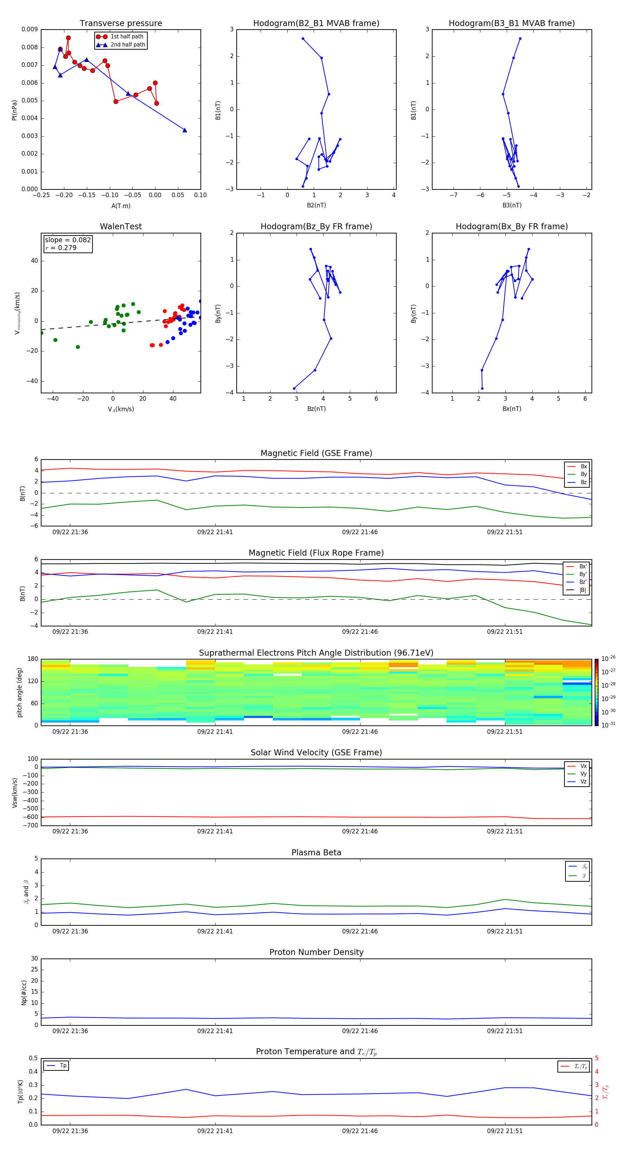
Task: Click the "A(T·m)" x-axis label
Action: click(x=121, y=206)
